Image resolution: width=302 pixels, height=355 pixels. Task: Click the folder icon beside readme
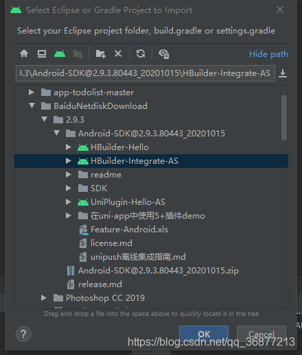coord(83,175)
